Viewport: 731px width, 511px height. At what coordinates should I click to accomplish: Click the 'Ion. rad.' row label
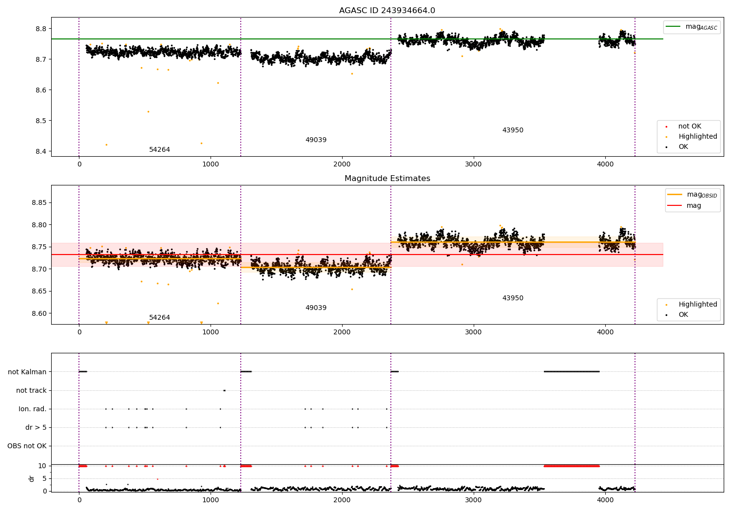pyautogui.click(x=33, y=409)
